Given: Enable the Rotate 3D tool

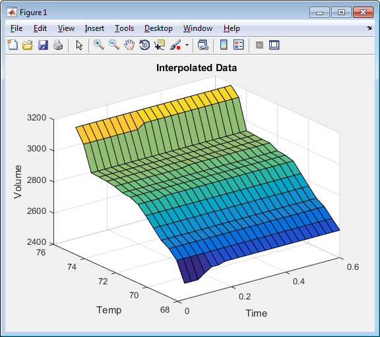Looking at the screenshot, I should click(x=144, y=45).
